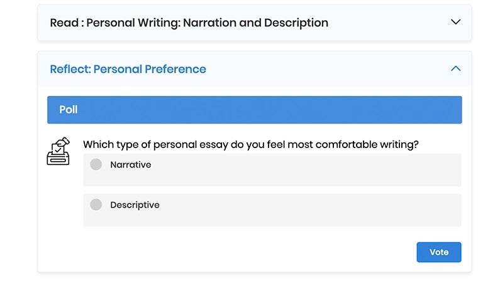
Task: Click the "Poll" title text
Action: click(69, 110)
